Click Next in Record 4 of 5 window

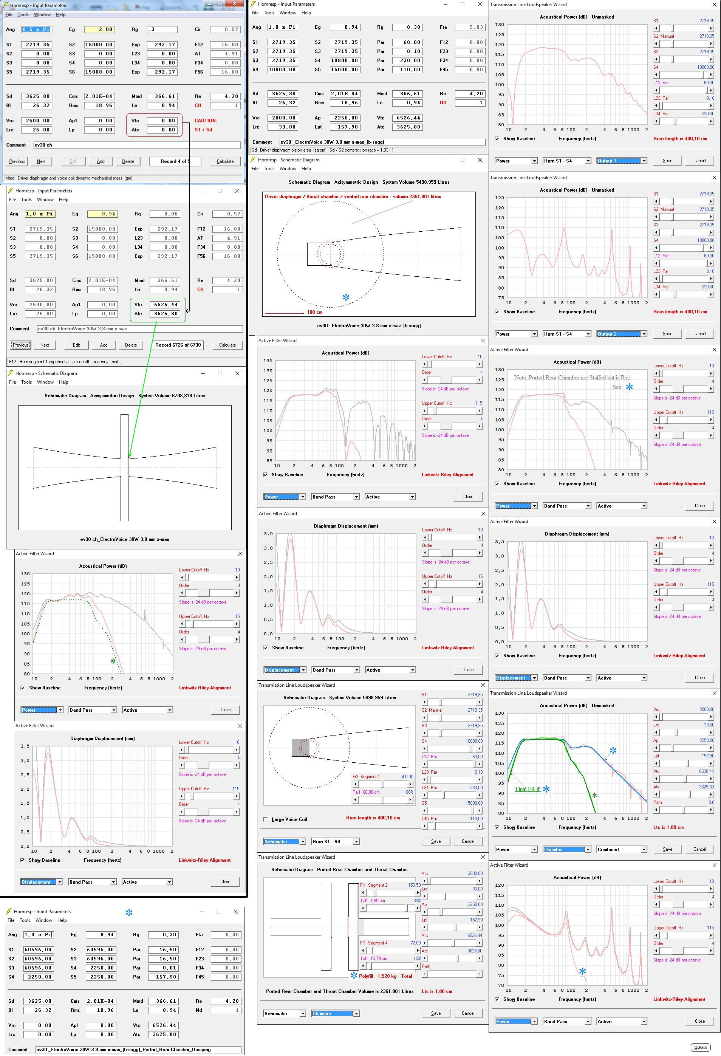[41, 161]
